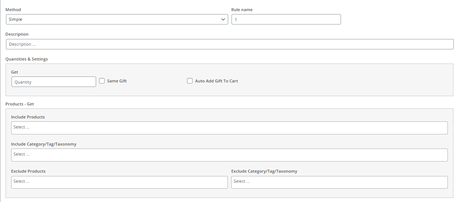This screenshot has height=202, width=456.
Task: Enable the Same Gift checkbox
Action: [x=102, y=81]
